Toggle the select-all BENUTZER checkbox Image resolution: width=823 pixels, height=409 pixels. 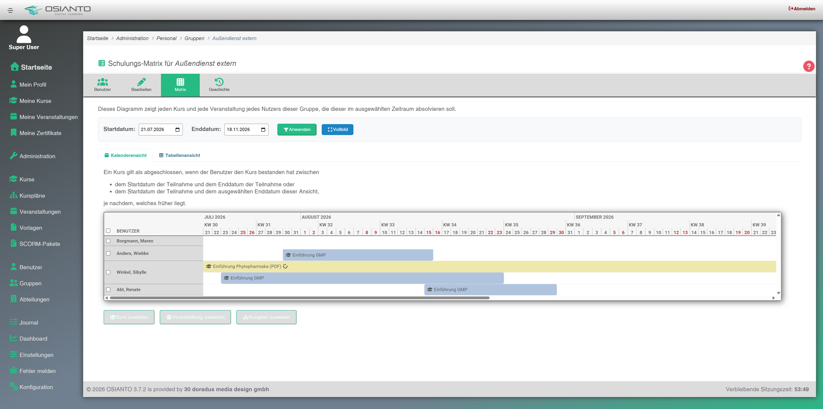coord(108,231)
